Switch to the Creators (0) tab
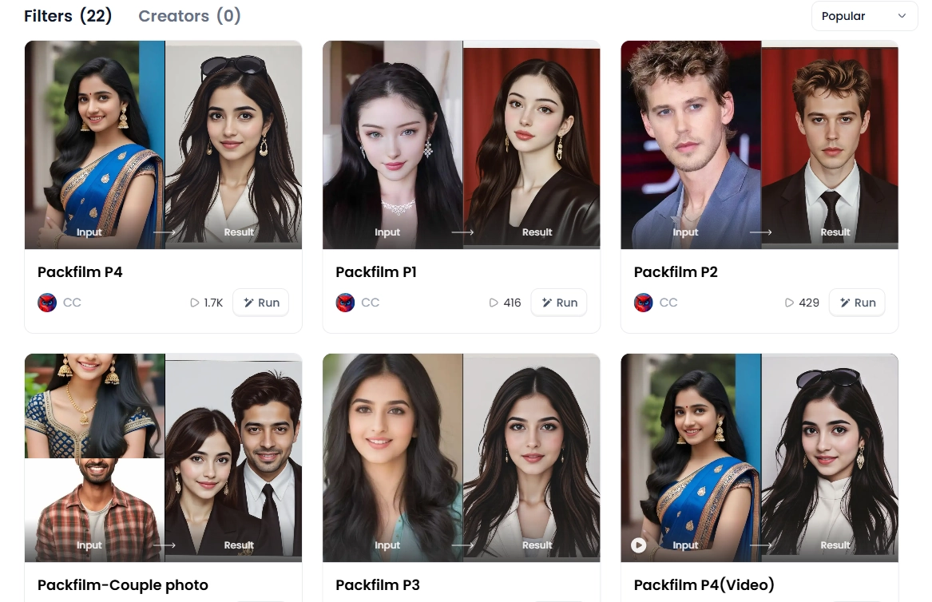Screen dimensions: 932x602 [x=189, y=16]
